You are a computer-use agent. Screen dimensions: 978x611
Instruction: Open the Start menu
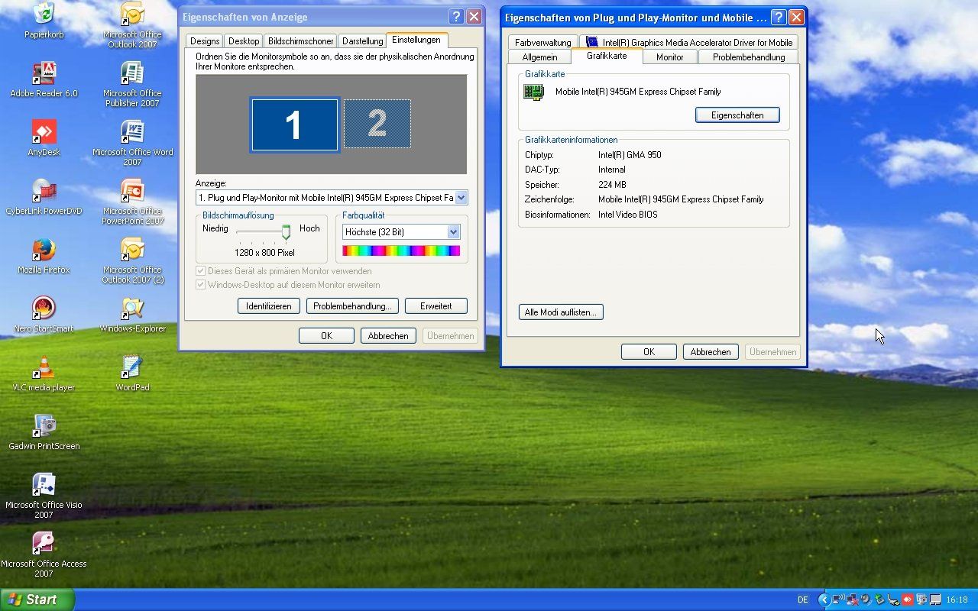click(x=37, y=600)
